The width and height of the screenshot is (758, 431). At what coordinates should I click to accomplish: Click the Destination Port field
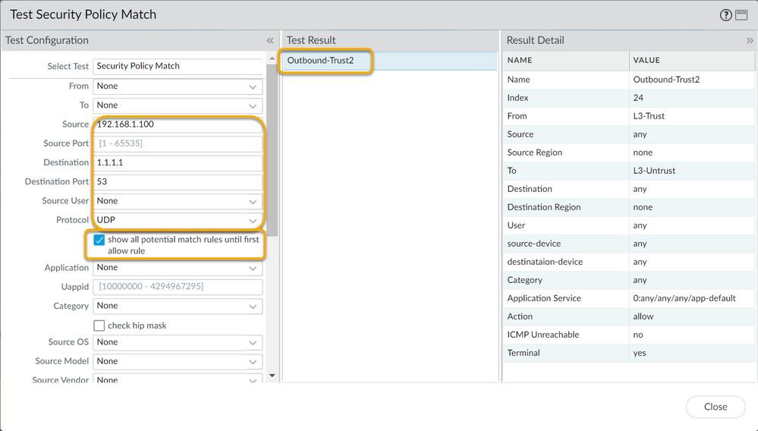[178, 182]
